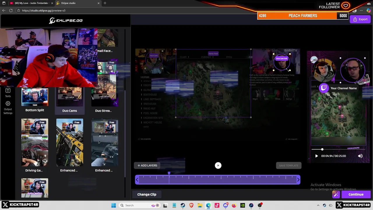
Task: Click the Change Clip button
Action: coord(147,195)
